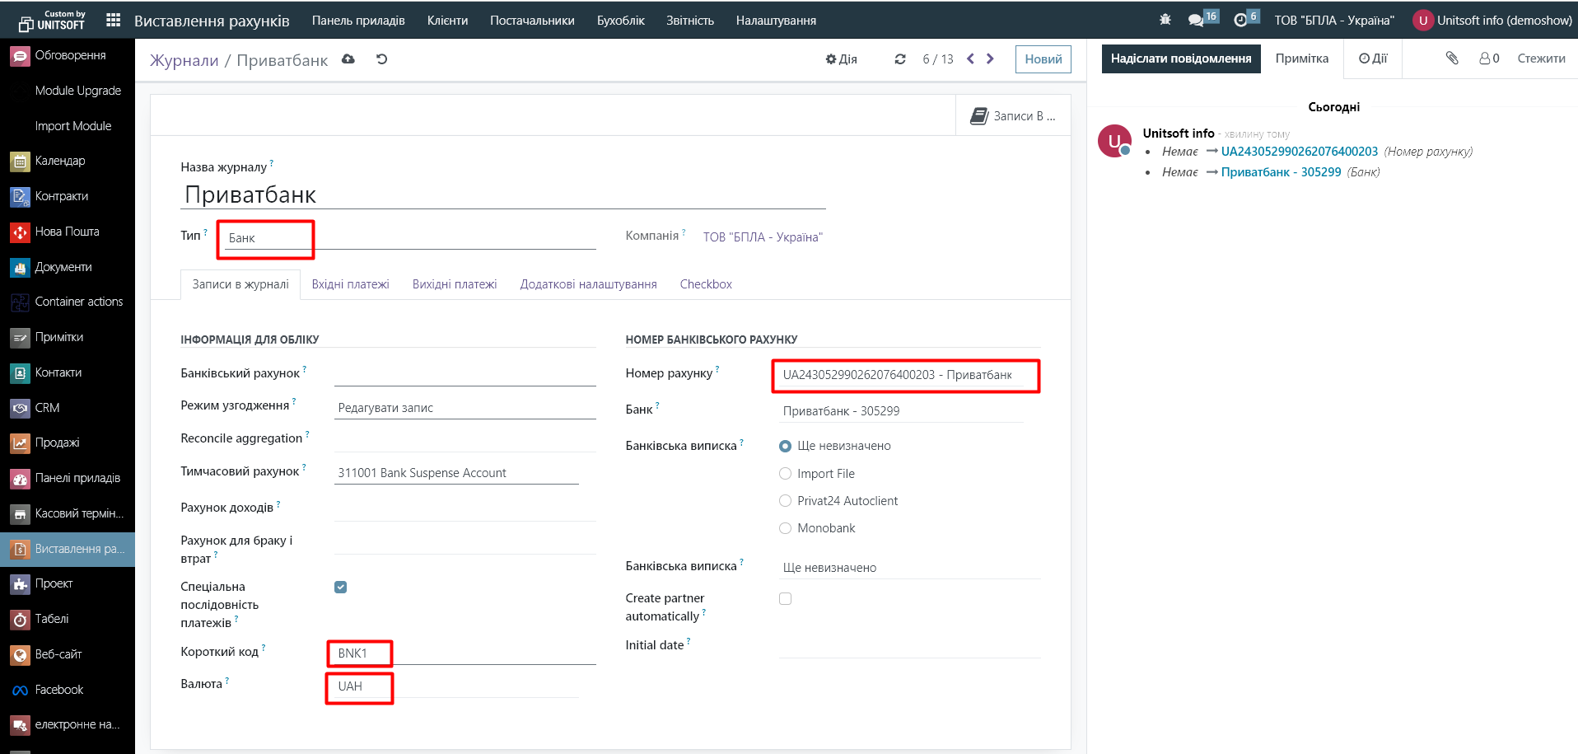Click the Короткий код input field with BNK1
Viewport: 1578px width, 754px height.
pos(463,653)
